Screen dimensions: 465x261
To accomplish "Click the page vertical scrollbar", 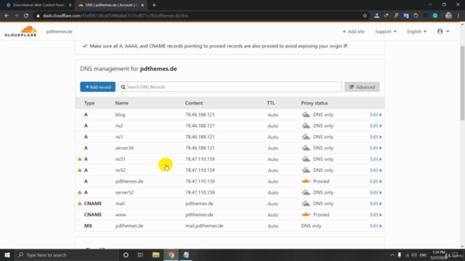I will 462,83.
